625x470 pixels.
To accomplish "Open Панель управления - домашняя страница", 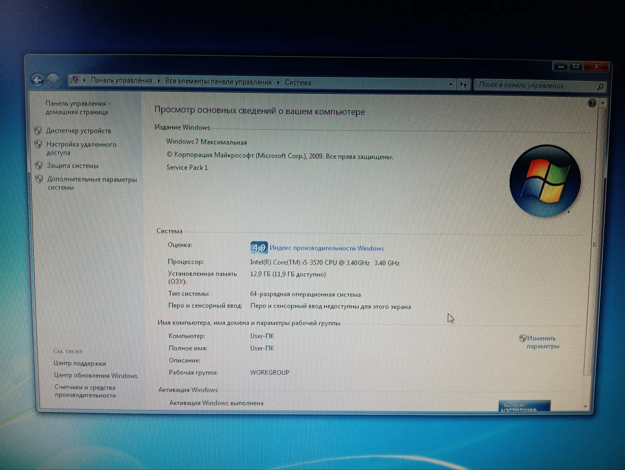I will point(78,108).
